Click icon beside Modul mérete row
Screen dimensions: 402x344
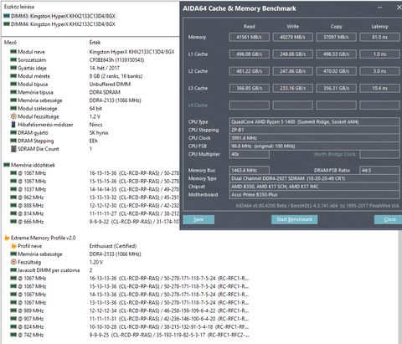pyautogui.click(x=13, y=76)
